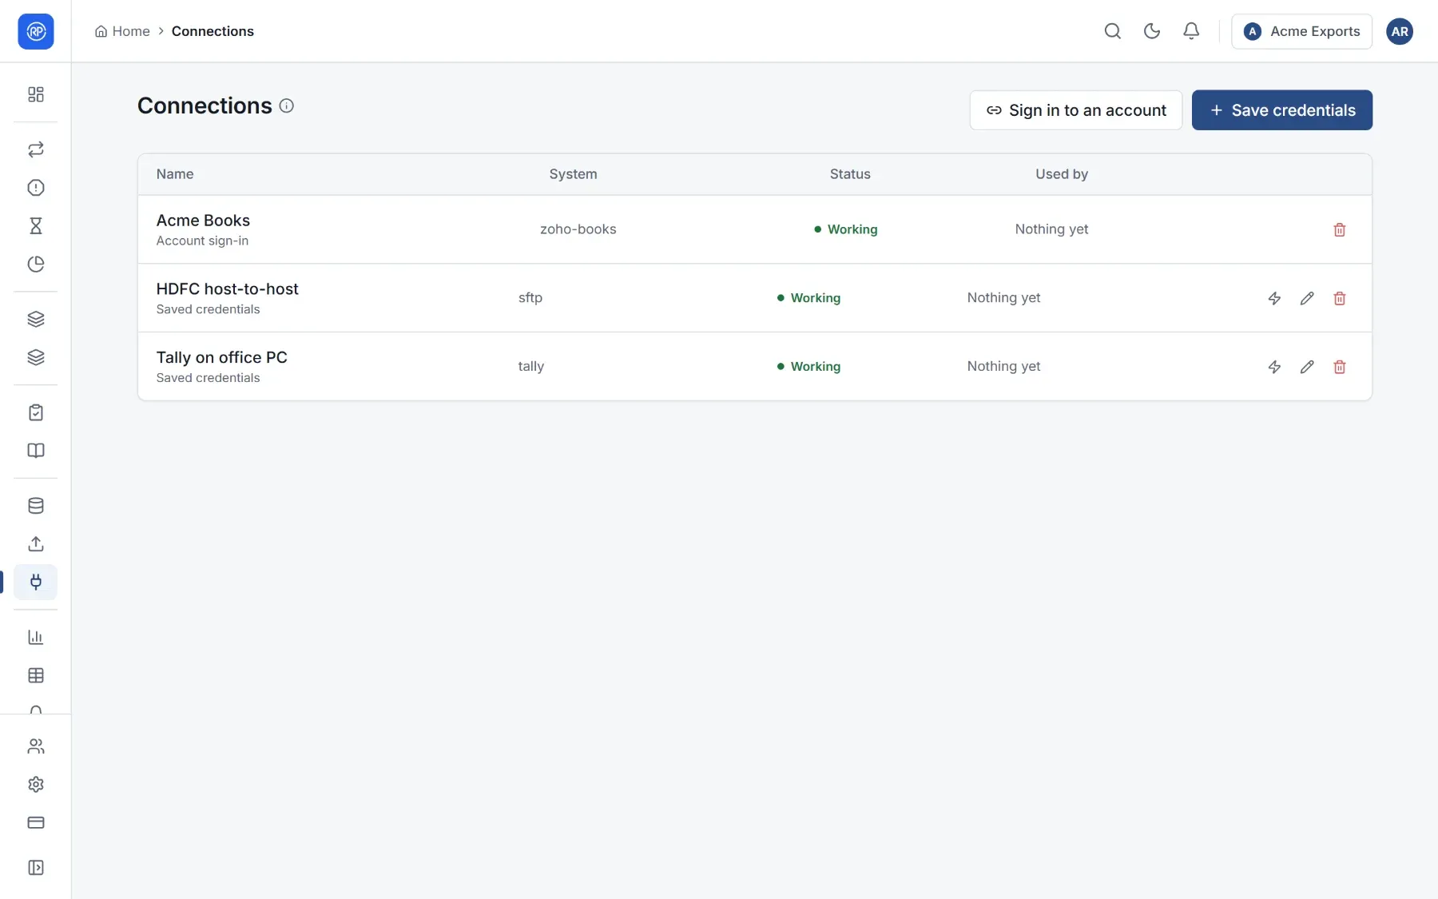Click the zoho-books system cell
The height and width of the screenshot is (899, 1438).
click(x=578, y=229)
